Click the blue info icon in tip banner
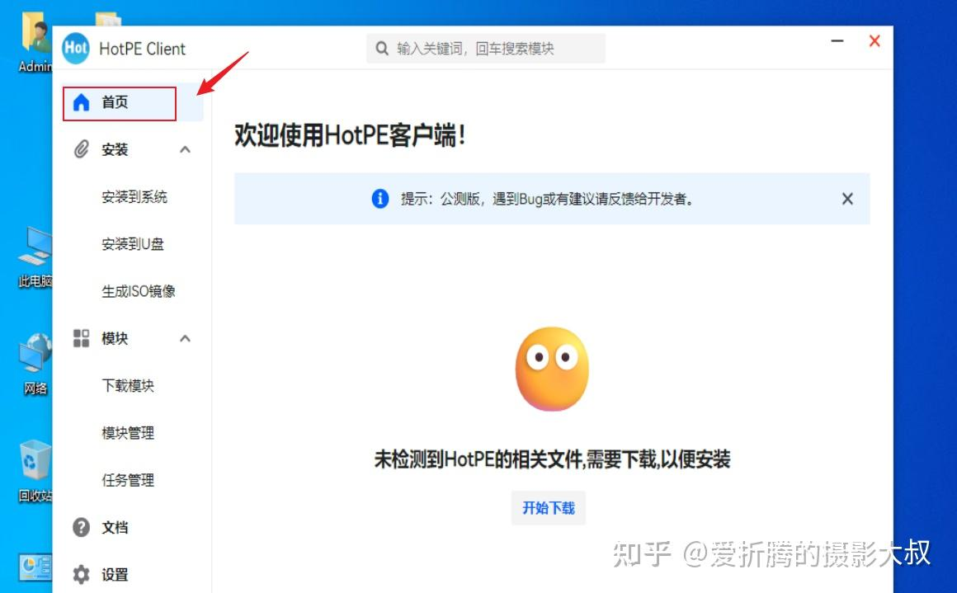 380,198
